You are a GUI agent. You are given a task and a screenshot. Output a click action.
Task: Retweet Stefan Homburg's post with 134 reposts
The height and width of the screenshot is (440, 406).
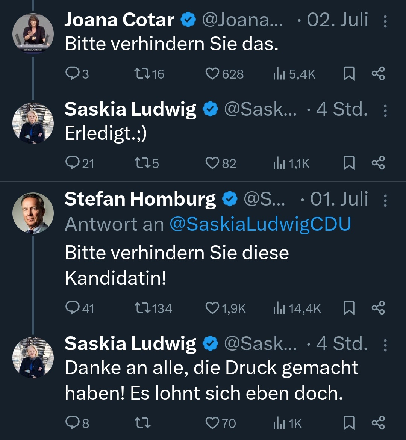[x=142, y=308]
